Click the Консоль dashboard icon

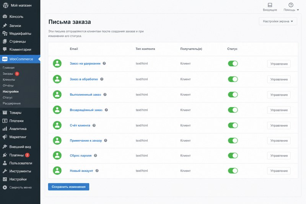click(x=5, y=16)
